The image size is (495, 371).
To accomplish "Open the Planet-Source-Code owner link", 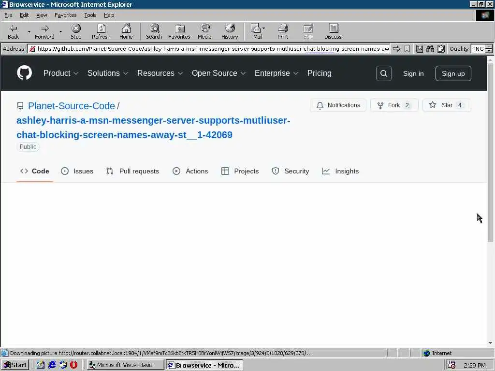I will click(x=72, y=106).
